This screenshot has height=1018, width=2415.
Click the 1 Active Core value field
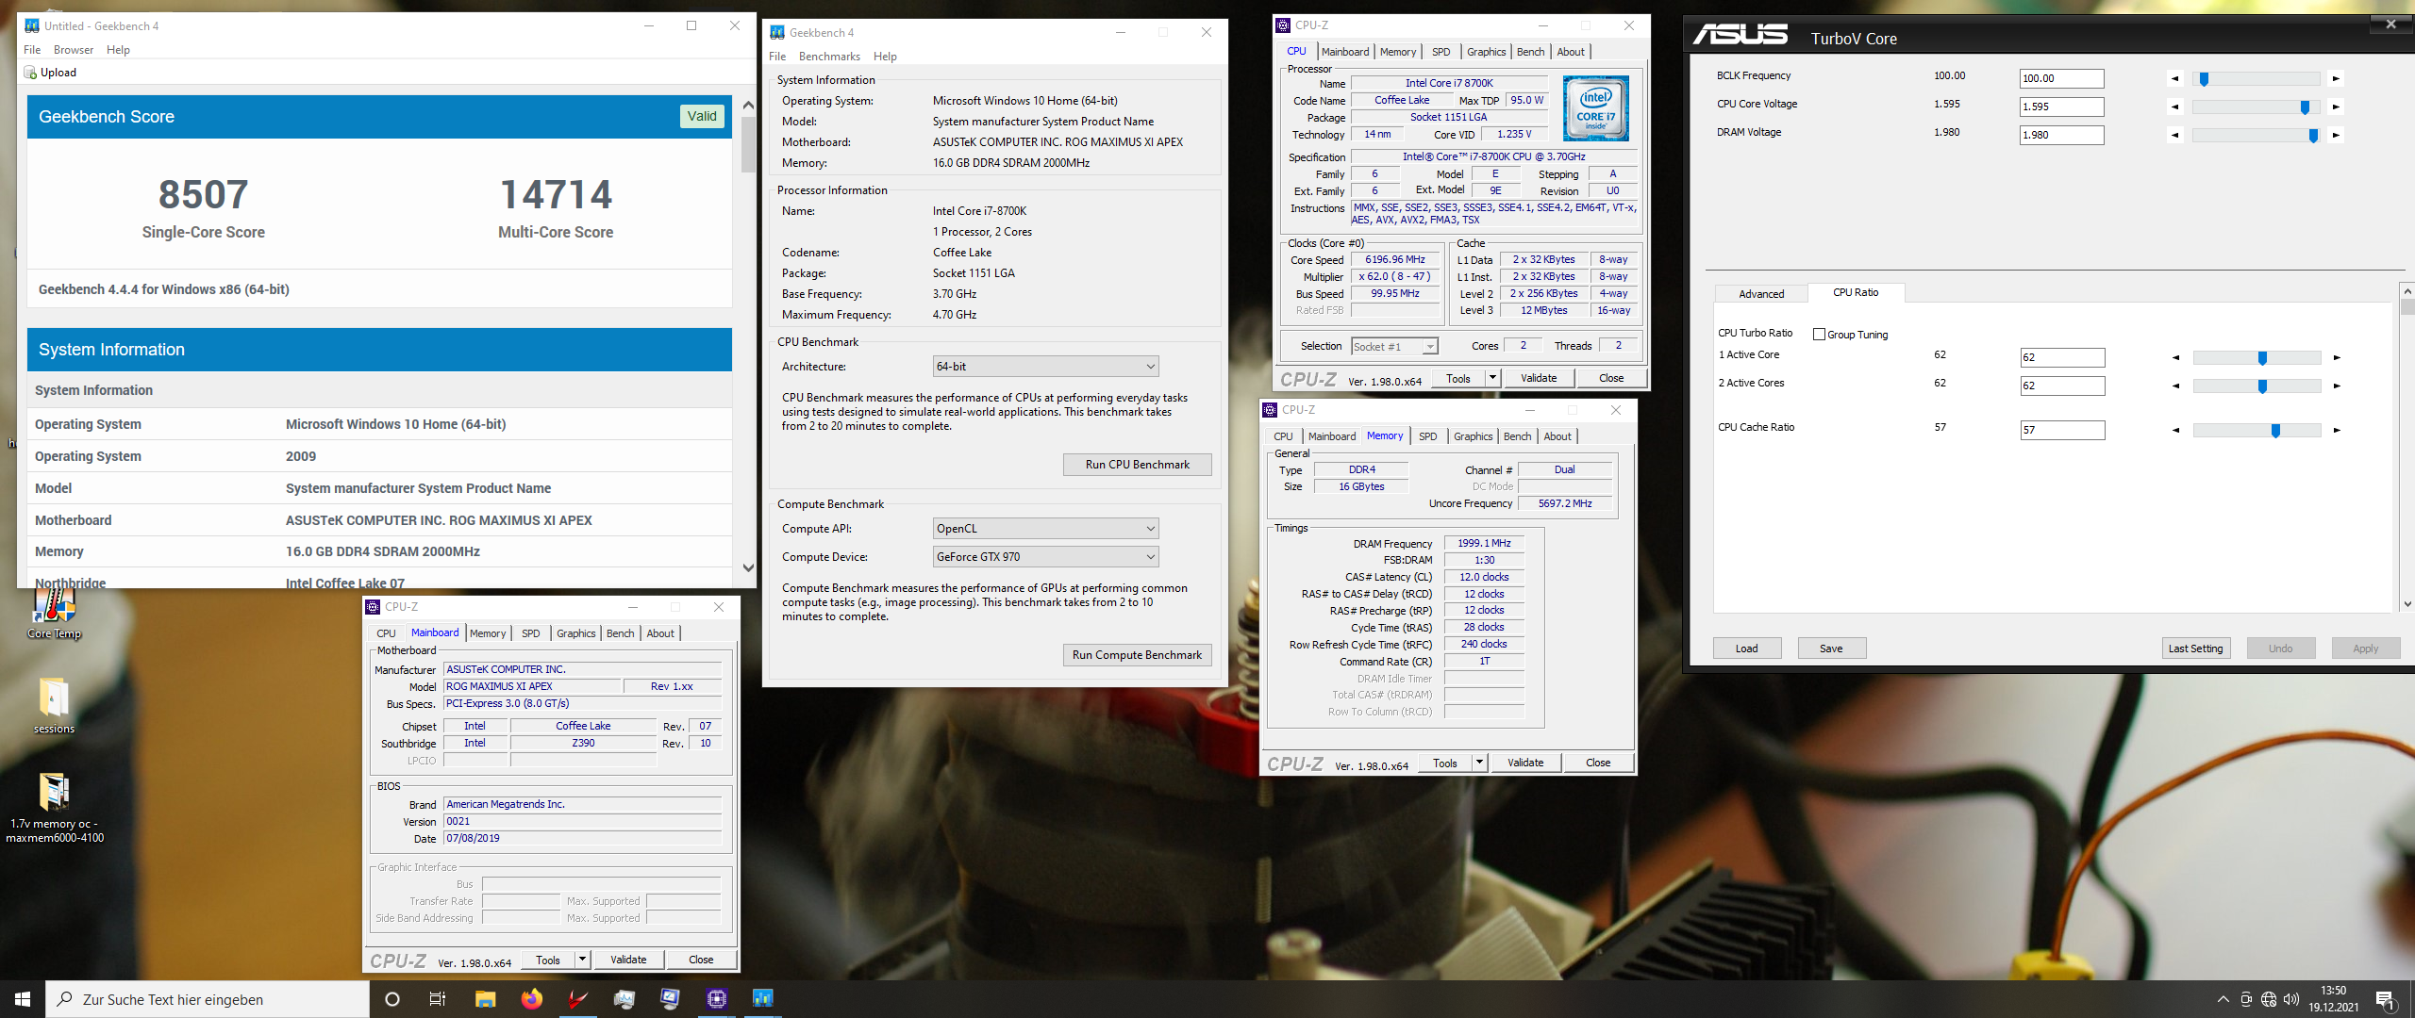point(2062,357)
